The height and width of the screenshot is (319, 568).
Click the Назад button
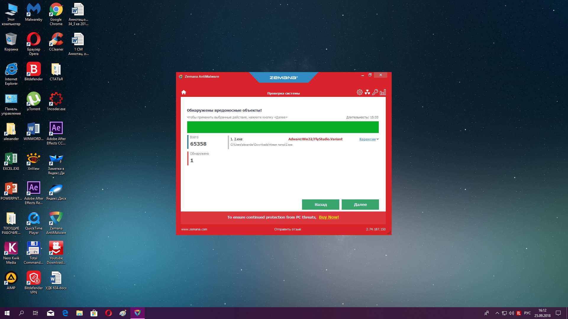pyautogui.click(x=320, y=204)
